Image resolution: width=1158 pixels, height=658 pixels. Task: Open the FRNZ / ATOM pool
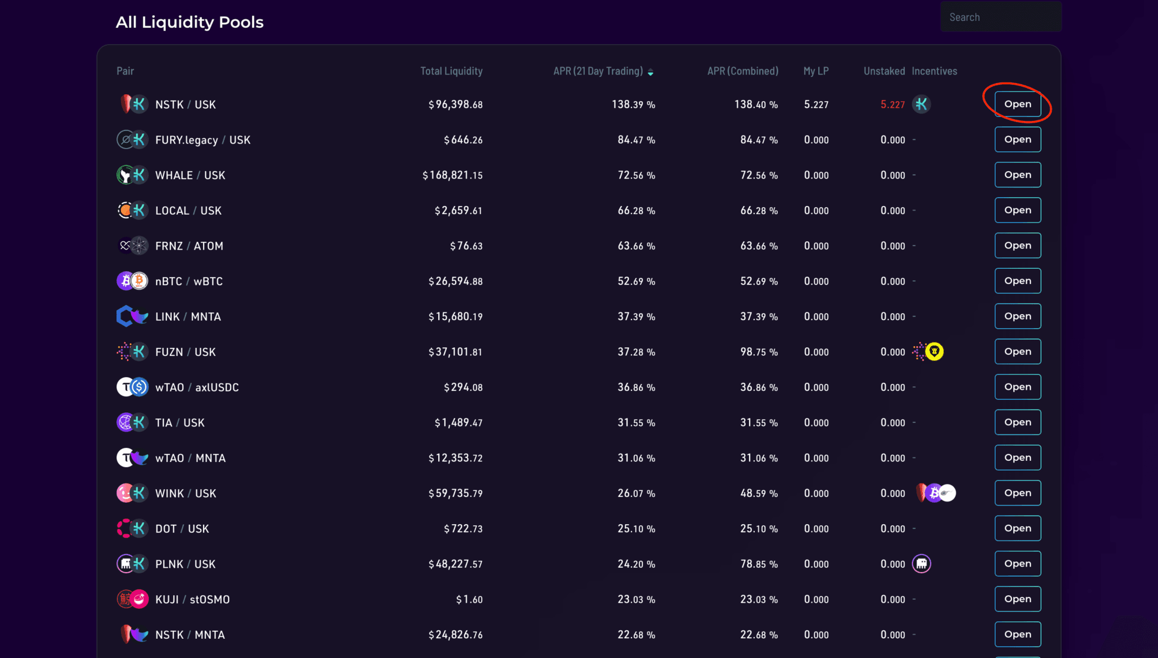pyautogui.click(x=1018, y=246)
